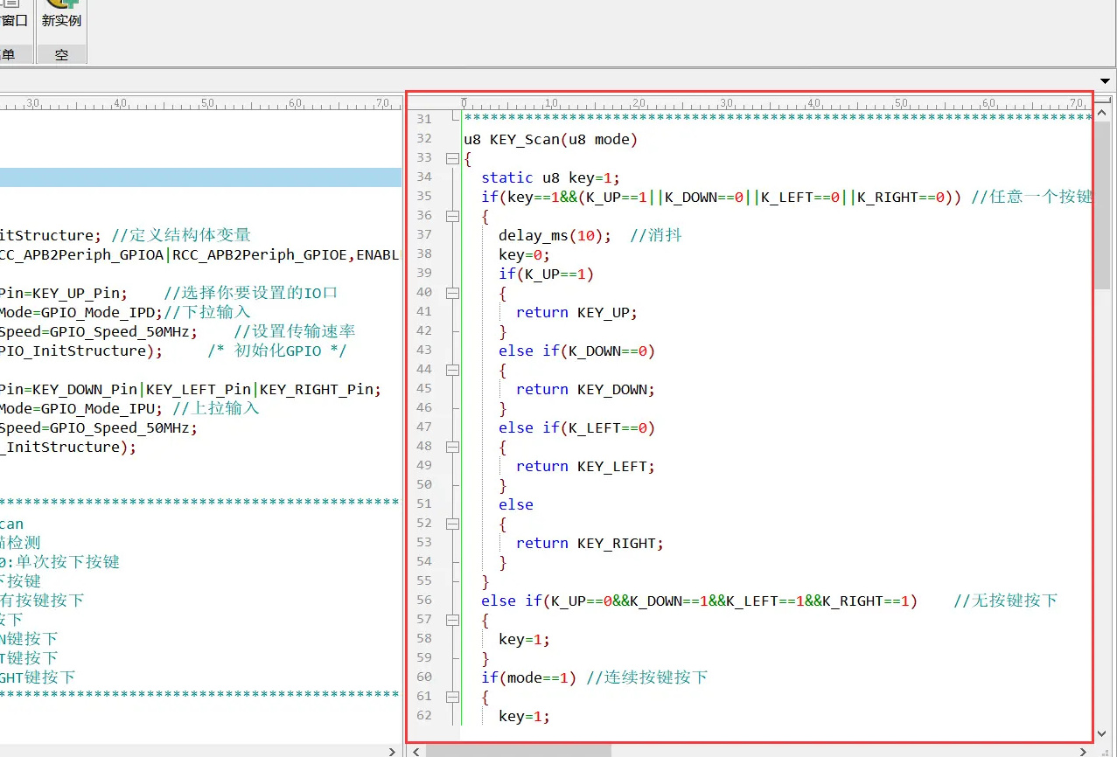Image resolution: width=1117 pixels, height=757 pixels.
Task: Collapse the if(K_UP==1) block on line 40
Action: point(452,294)
